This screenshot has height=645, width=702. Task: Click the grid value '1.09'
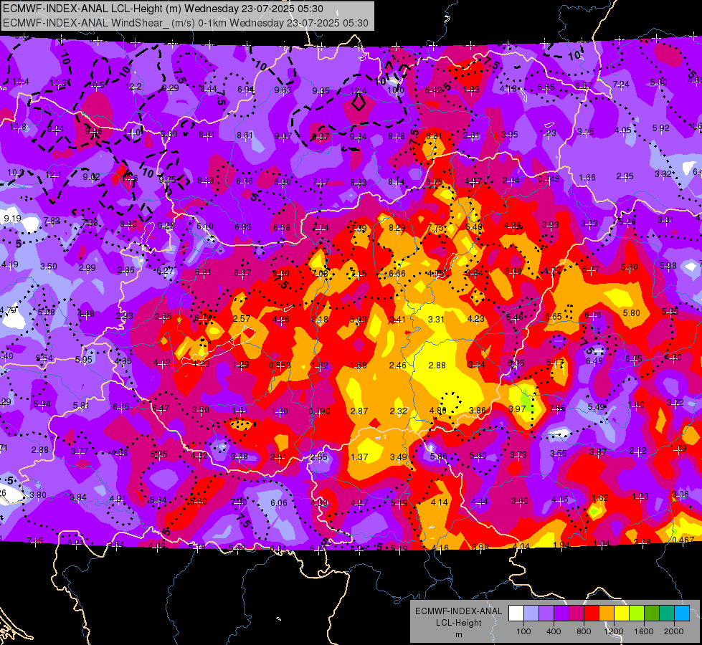679,449
